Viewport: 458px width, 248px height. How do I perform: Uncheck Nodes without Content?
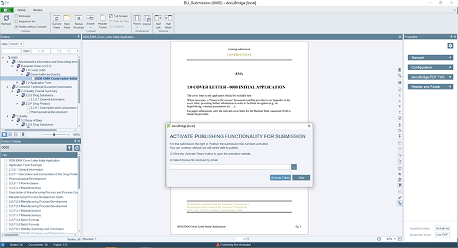tap(16, 27)
